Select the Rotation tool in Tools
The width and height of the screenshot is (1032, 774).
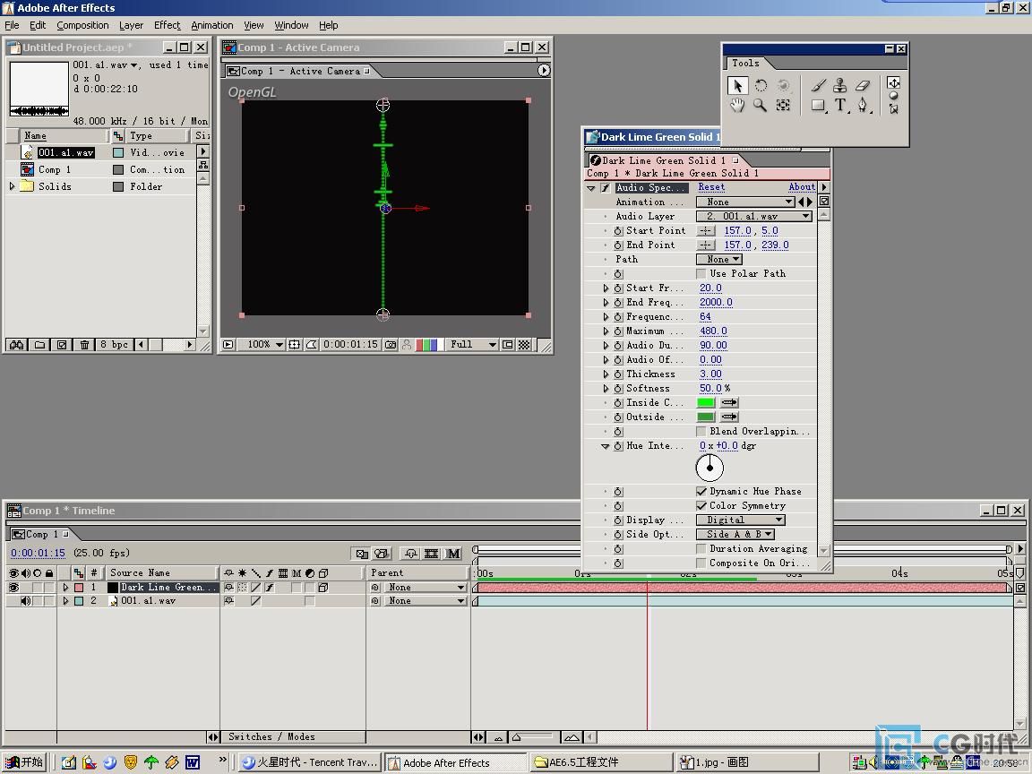coord(761,86)
